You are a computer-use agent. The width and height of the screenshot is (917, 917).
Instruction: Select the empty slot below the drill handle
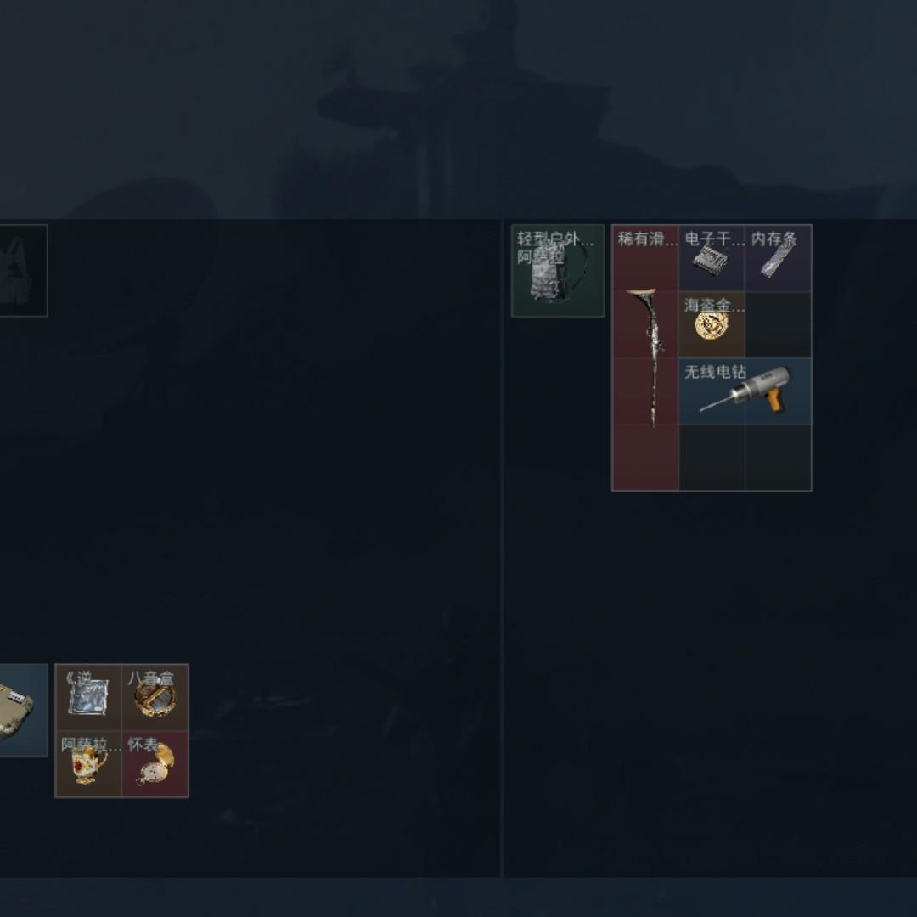pyautogui.click(x=779, y=458)
